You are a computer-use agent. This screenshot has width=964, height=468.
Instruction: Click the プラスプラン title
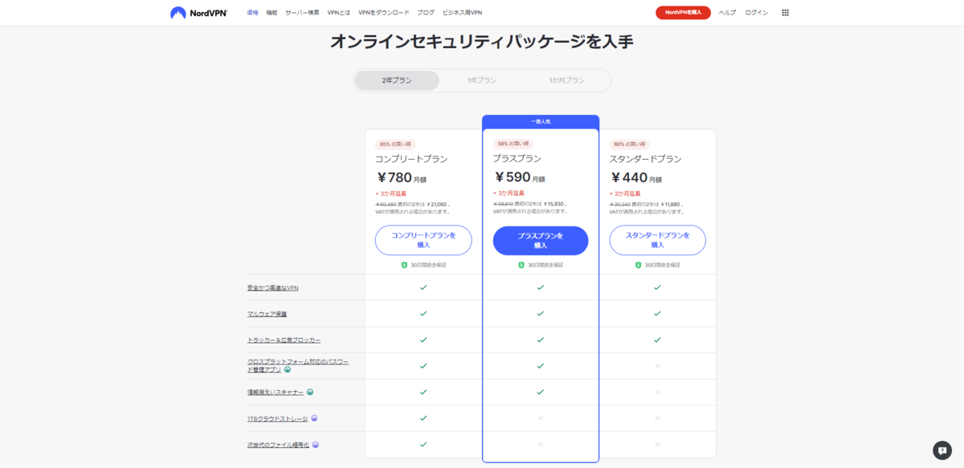pyautogui.click(x=517, y=158)
